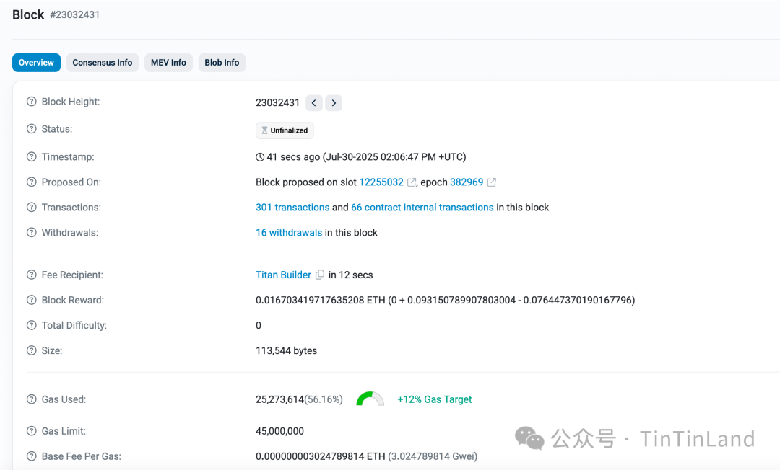
Task: Click the help icon beside Transactions
Action: [31, 208]
